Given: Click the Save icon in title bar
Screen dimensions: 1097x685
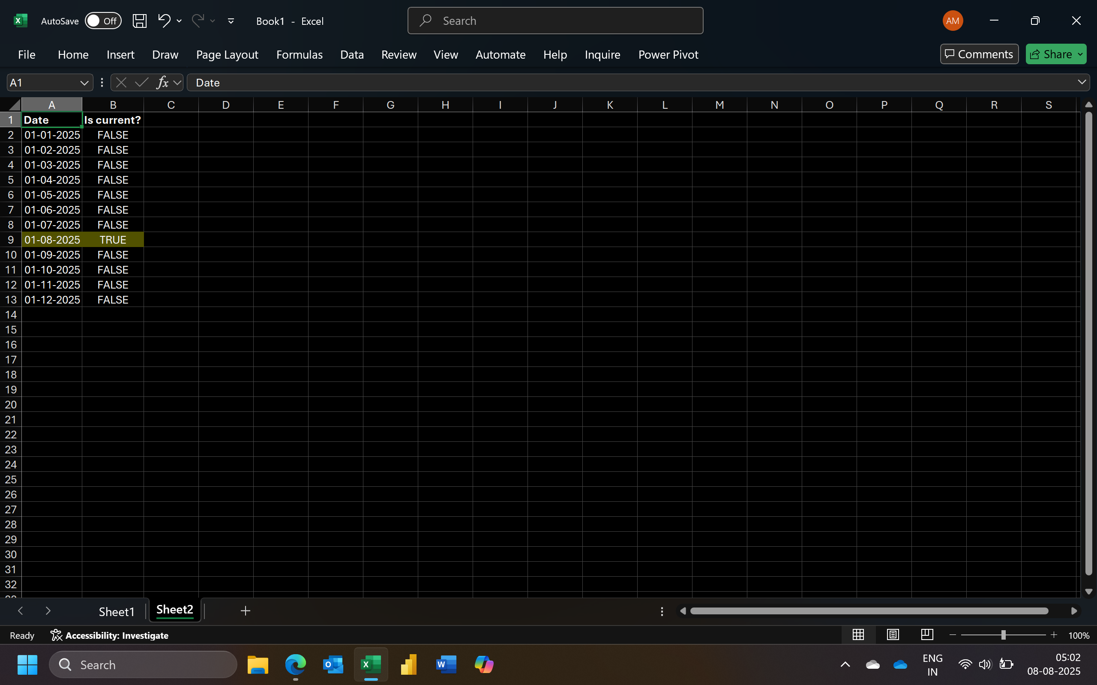Looking at the screenshot, I should coord(139,21).
